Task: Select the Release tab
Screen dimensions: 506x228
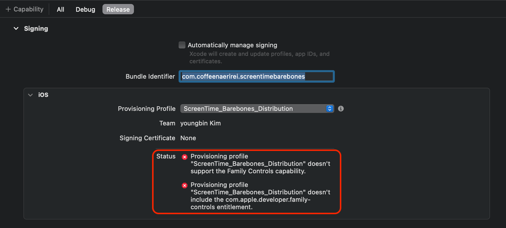Action: tap(118, 9)
